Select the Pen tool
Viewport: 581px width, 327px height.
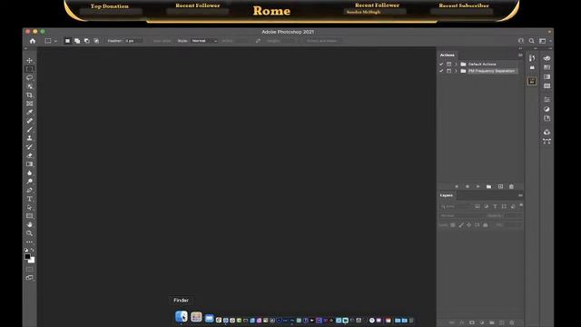point(30,190)
